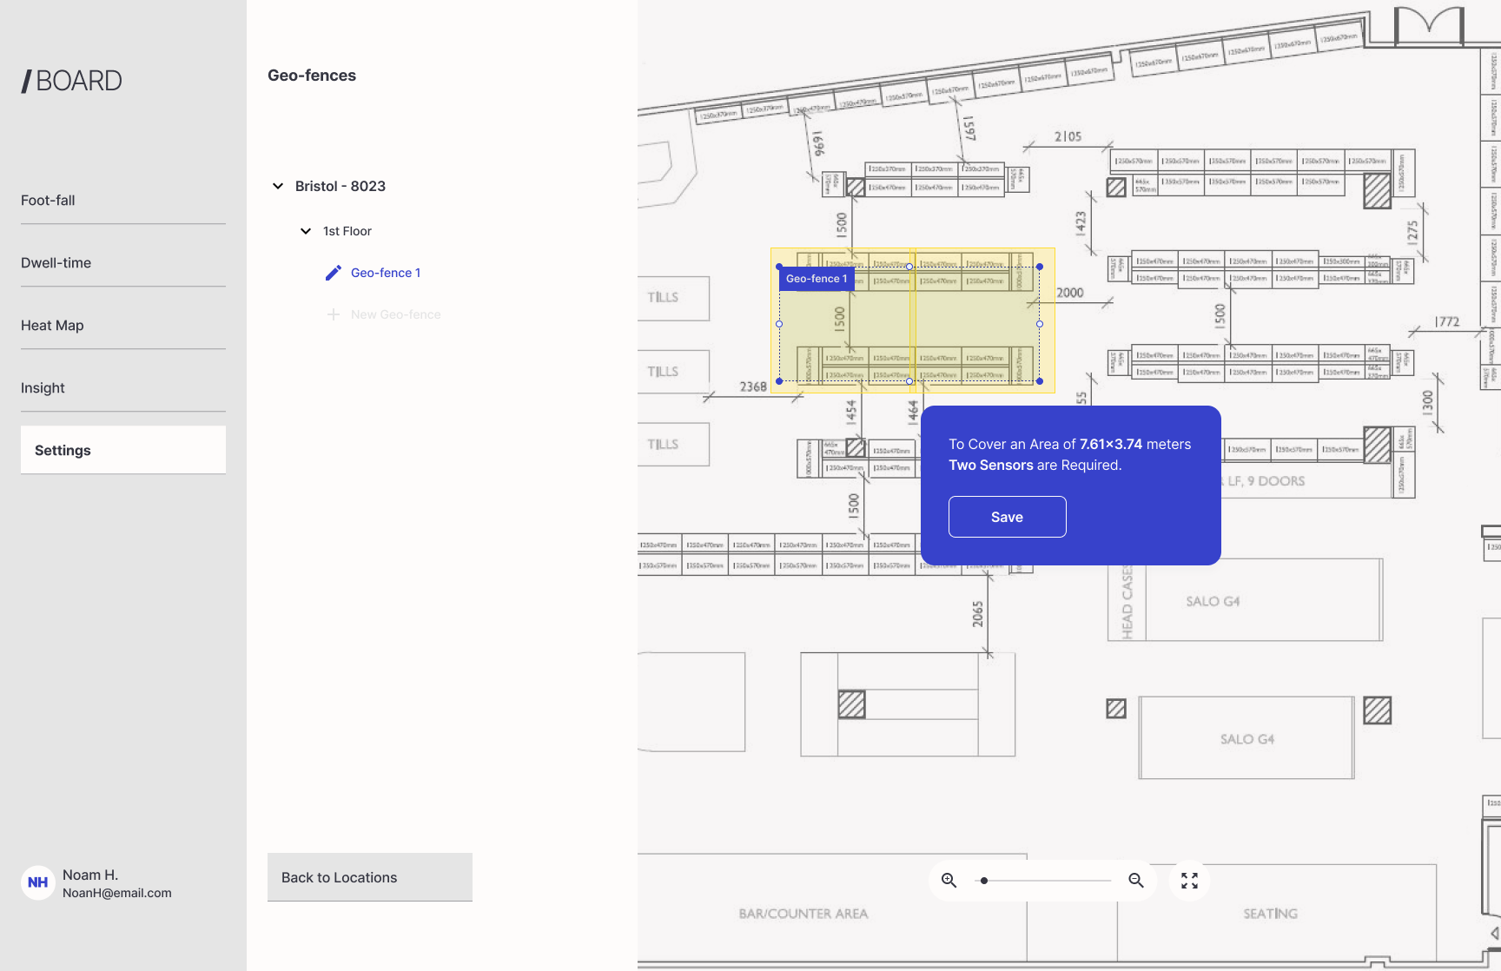Click the zoom slider handle
This screenshot has width=1501, height=971.
(x=984, y=881)
